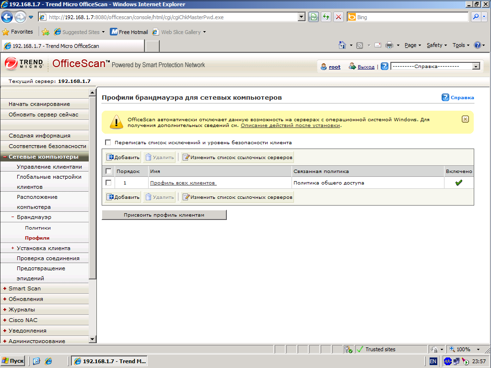
Task: Open the Safety menu
Action: click(x=437, y=46)
